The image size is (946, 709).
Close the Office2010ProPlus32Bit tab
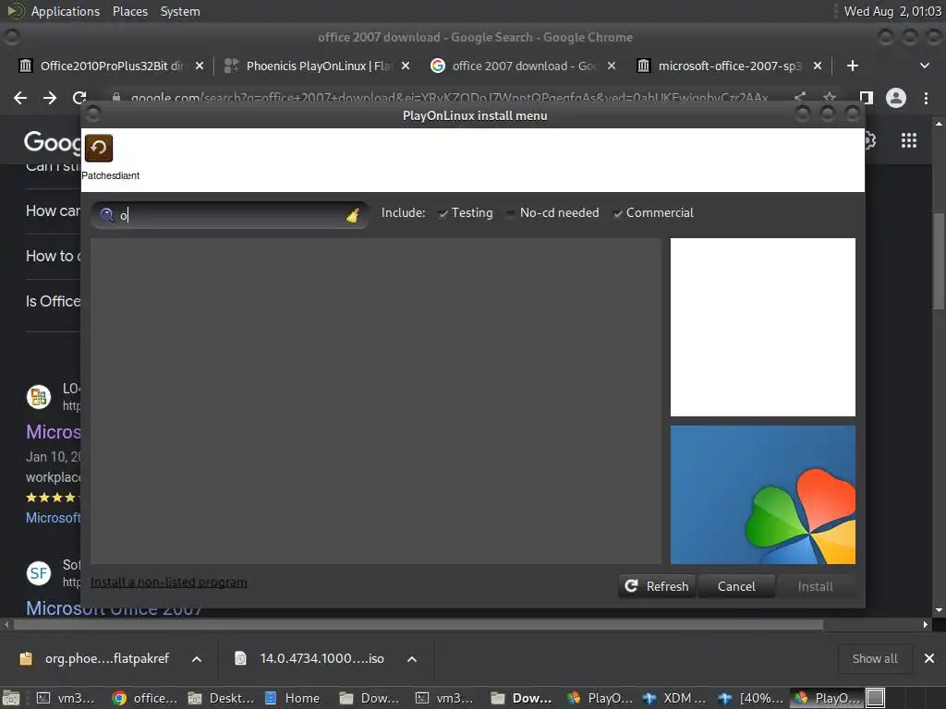pos(200,66)
